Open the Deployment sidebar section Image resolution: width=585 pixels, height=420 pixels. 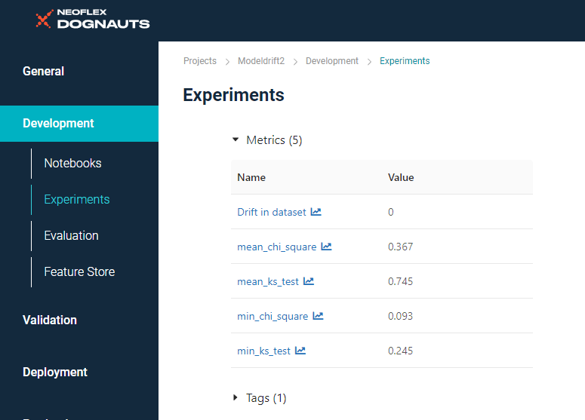click(55, 372)
